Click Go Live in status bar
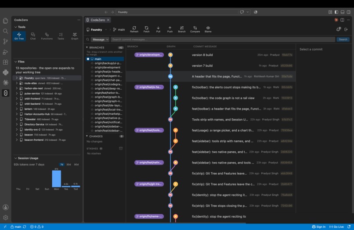Viewport: 354px width, 230px height. click(x=336, y=226)
